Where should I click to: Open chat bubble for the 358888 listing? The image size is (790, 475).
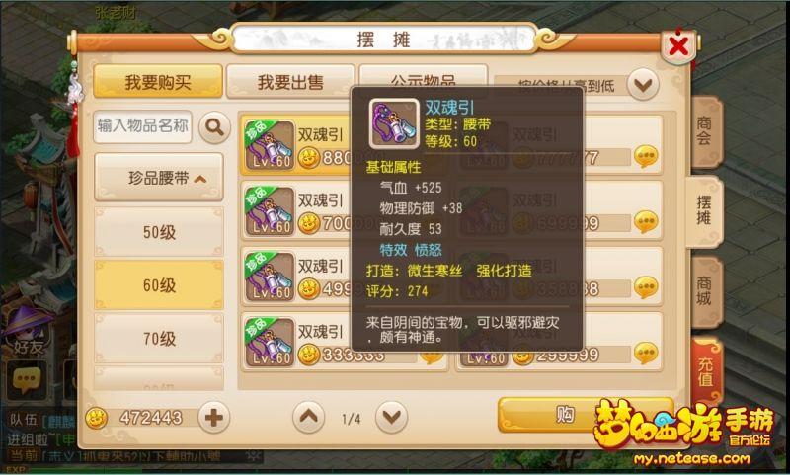646,287
